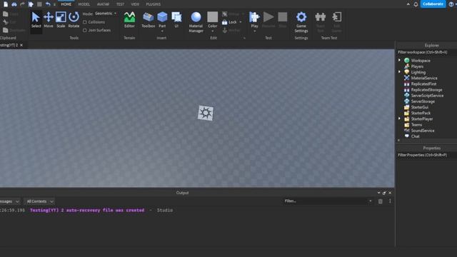Collapse the ribbon with the up arrow
This screenshot has height=257, width=457.
point(408,4)
